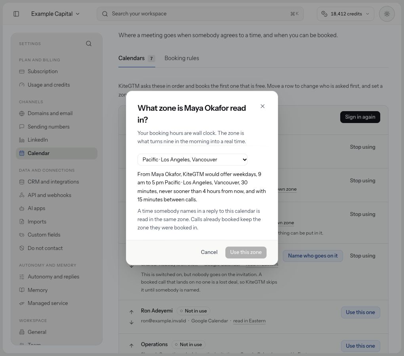Move Operations up with the arrow

point(131,346)
